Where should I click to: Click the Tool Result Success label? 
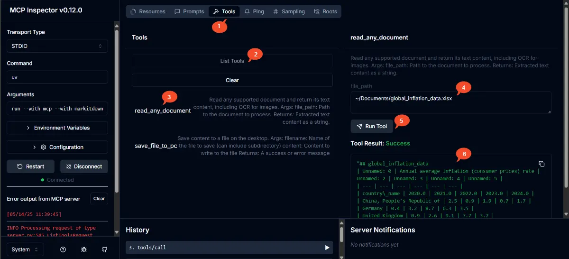point(380,143)
